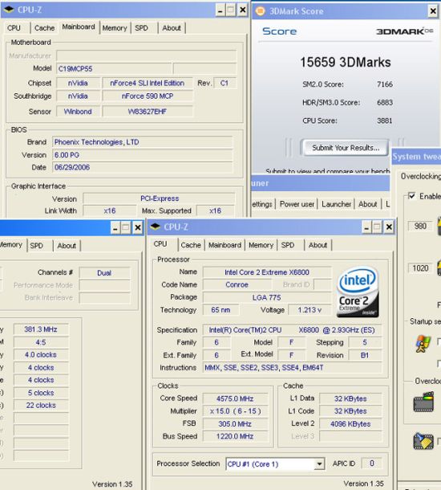The width and height of the screenshot is (441, 490).
Task: Click the CPU Score value 3881
Action: point(385,120)
